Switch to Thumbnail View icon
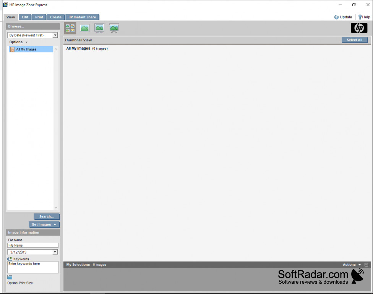Viewport: 373px width, 294px height. [70, 28]
